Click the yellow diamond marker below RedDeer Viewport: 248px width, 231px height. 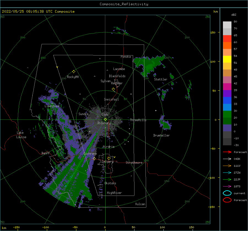114,89
